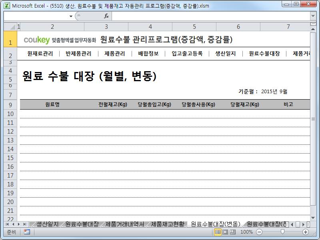320x240 pixels.
Task: Click the macro record icon in status bar
Action: (x=27, y=232)
